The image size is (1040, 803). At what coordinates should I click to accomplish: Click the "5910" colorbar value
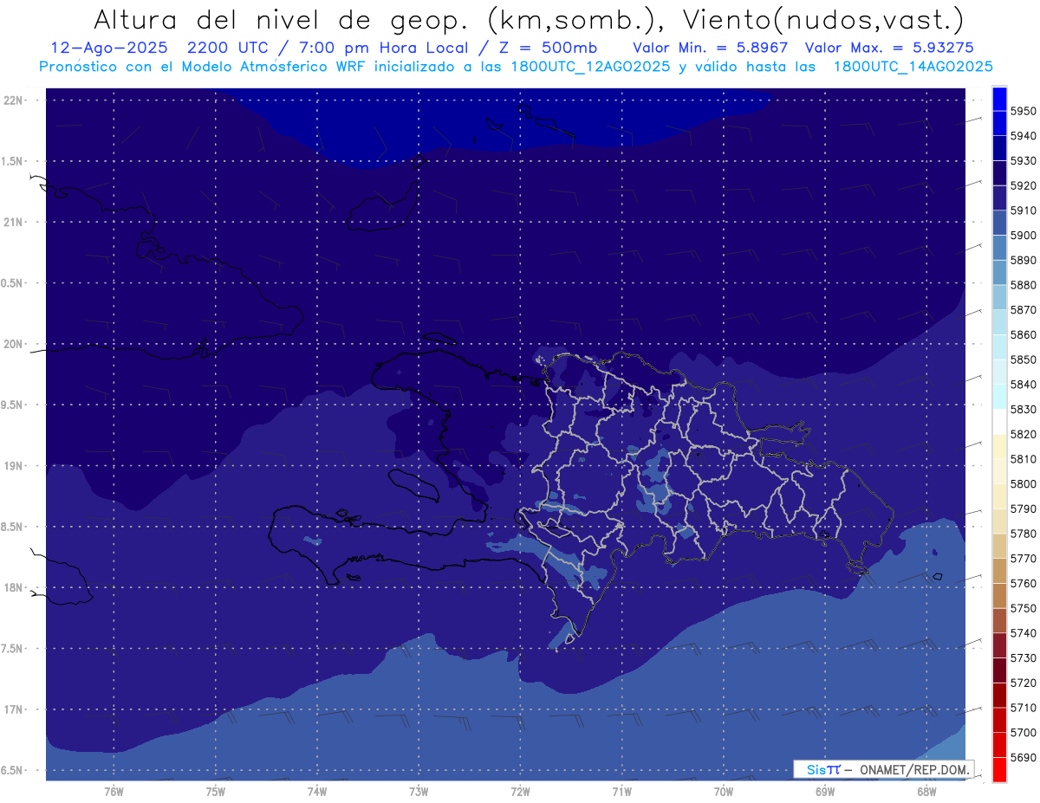(1023, 210)
